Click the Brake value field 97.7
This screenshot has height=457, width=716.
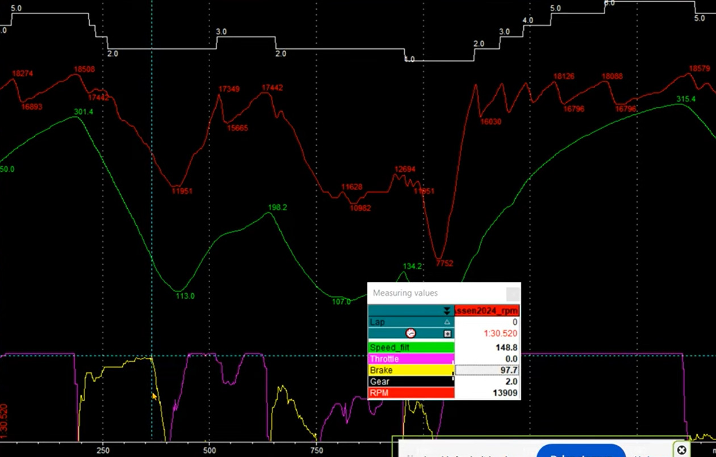pos(487,370)
